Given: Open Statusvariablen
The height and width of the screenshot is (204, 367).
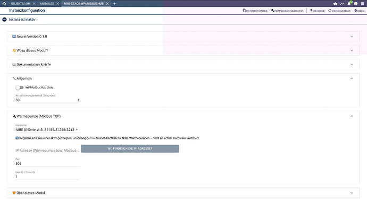Looking at the screenshot, I should point(339,11).
